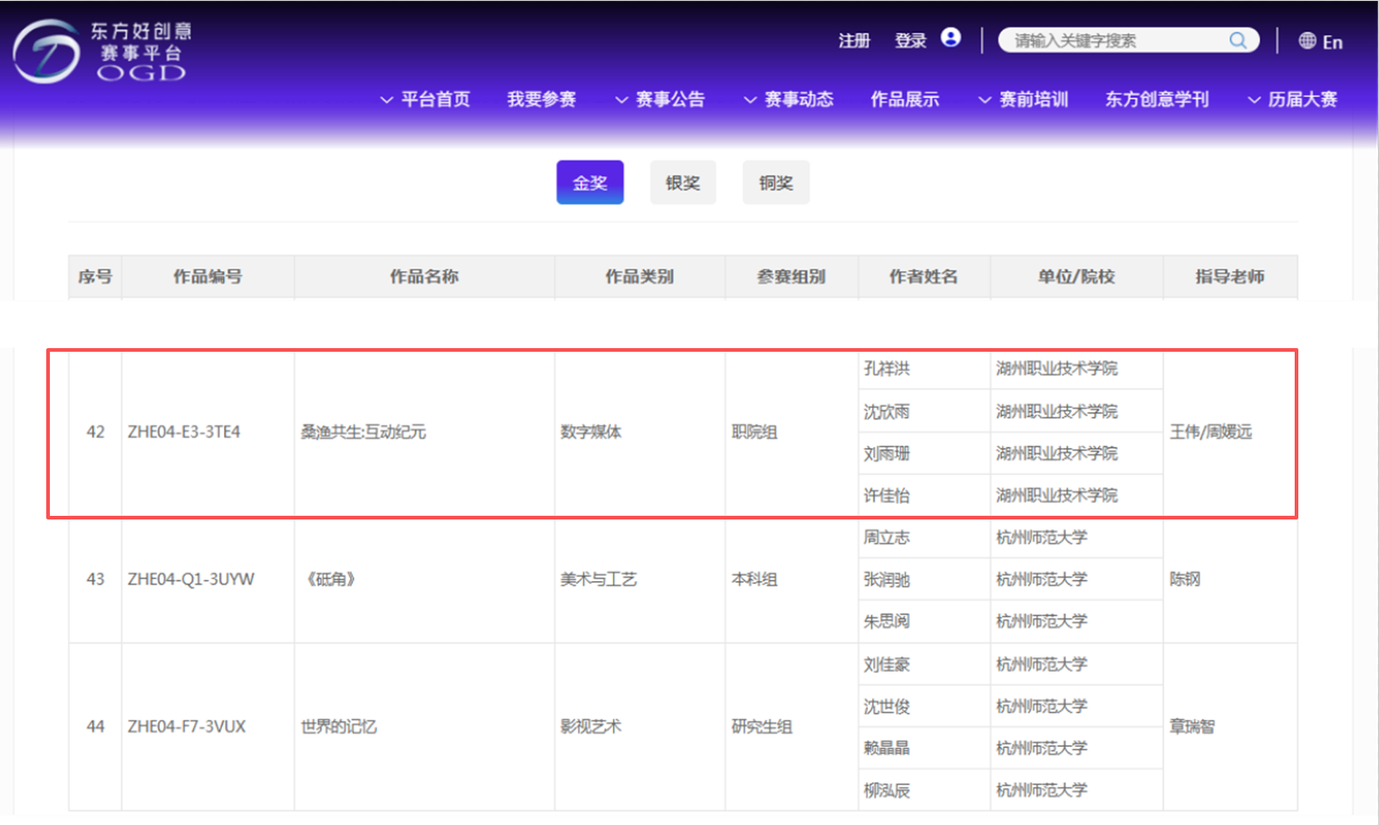Click the 作品名称 column header
This screenshot has height=825, width=1379.
tap(424, 277)
